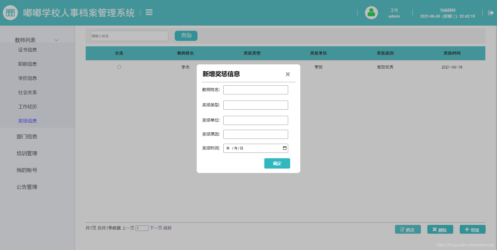This screenshot has width=497, height=250.
Task: Open 我的账号 in the sidebar
Action: 27,170
